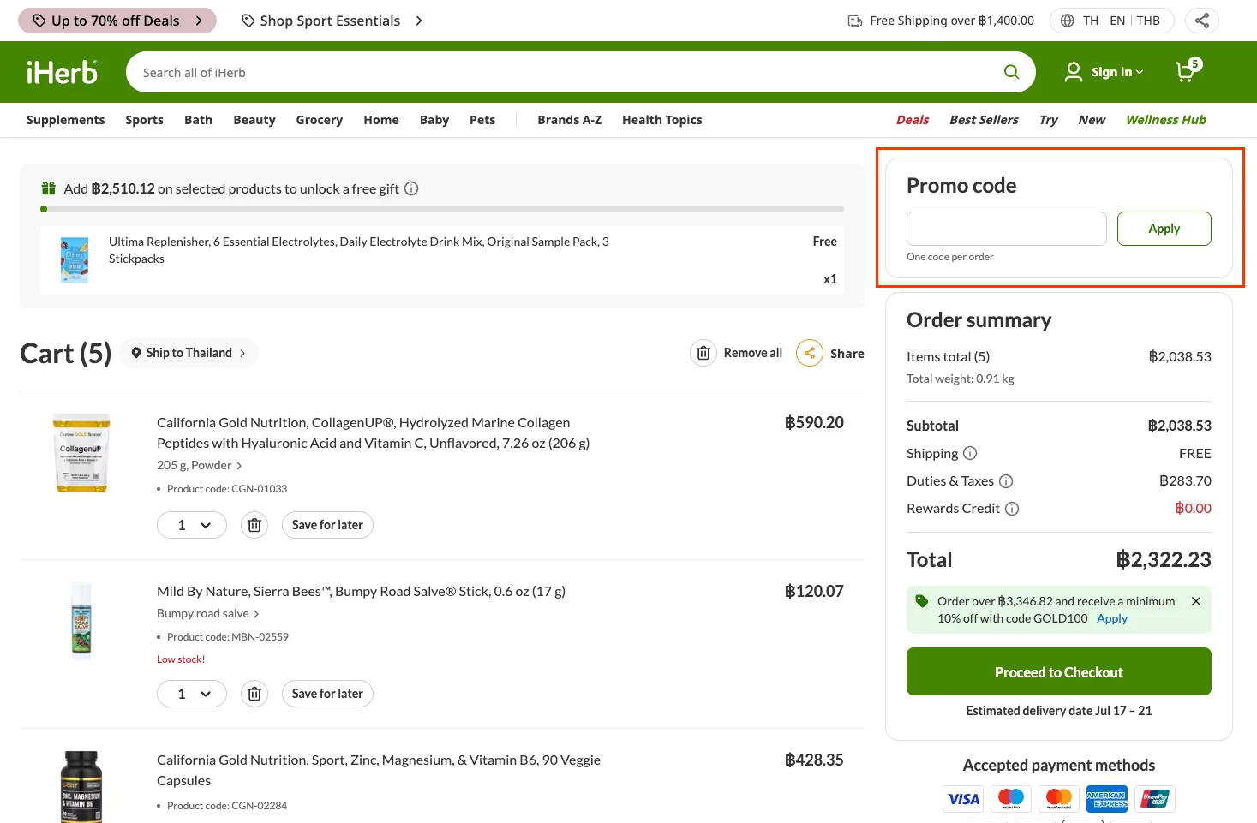Expand the 205 g, Powder variant option
The width and height of the screenshot is (1257, 823).
pos(199,465)
